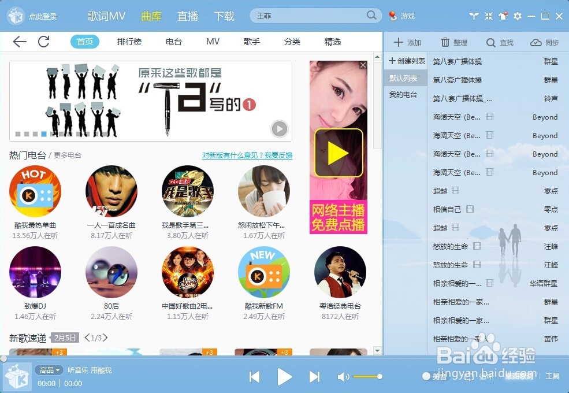Click the scrollbar up arrow in the library pane
Viewport: 569px width, 393px height.
click(377, 57)
